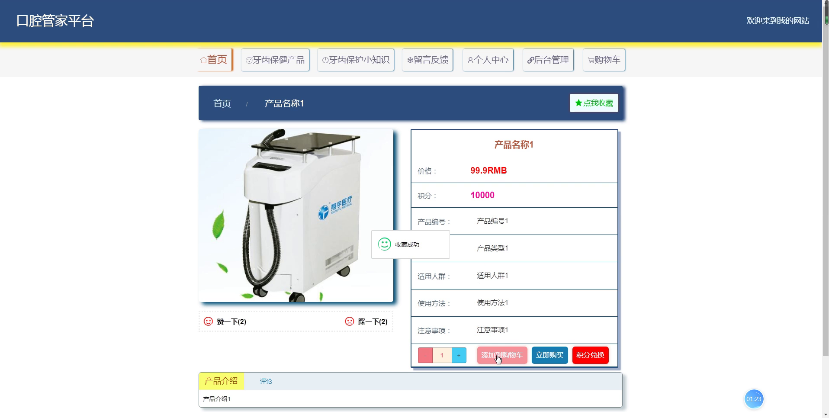Click 首页 breadcrumb link
829x418 pixels.
coord(222,103)
